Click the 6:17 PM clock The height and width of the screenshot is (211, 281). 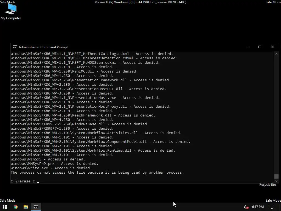click(x=258, y=207)
